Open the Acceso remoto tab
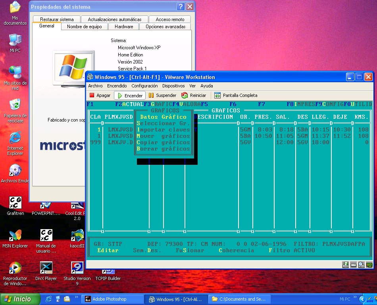This screenshot has height=305, width=377. click(170, 19)
